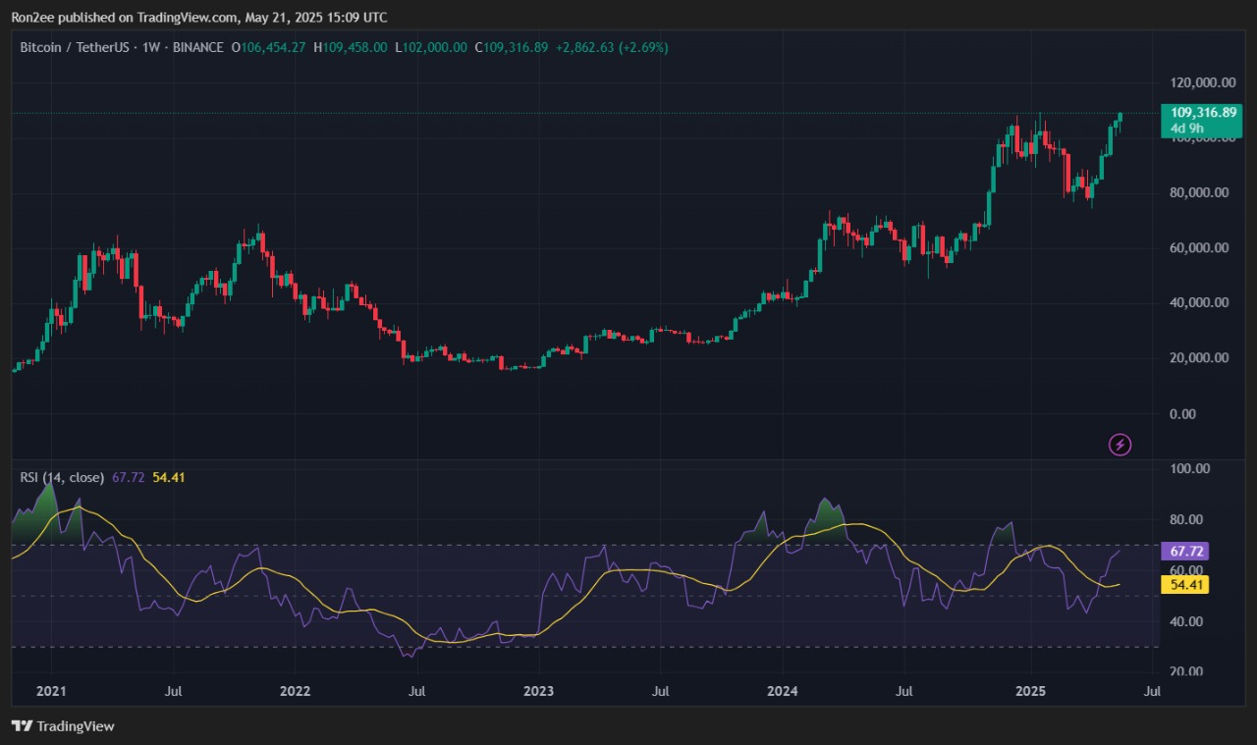Click the O106,454.27 open value in header
The height and width of the screenshot is (745, 1257).
pos(268,47)
